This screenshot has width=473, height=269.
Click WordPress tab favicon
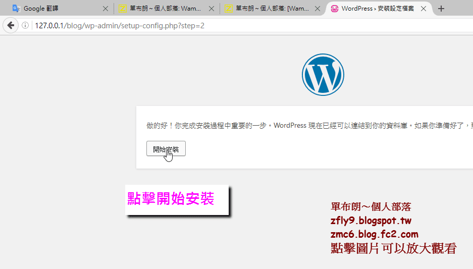point(334,9)
